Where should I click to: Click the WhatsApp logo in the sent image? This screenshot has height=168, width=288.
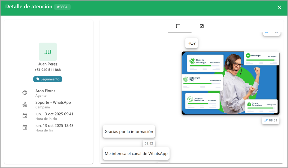192,61
